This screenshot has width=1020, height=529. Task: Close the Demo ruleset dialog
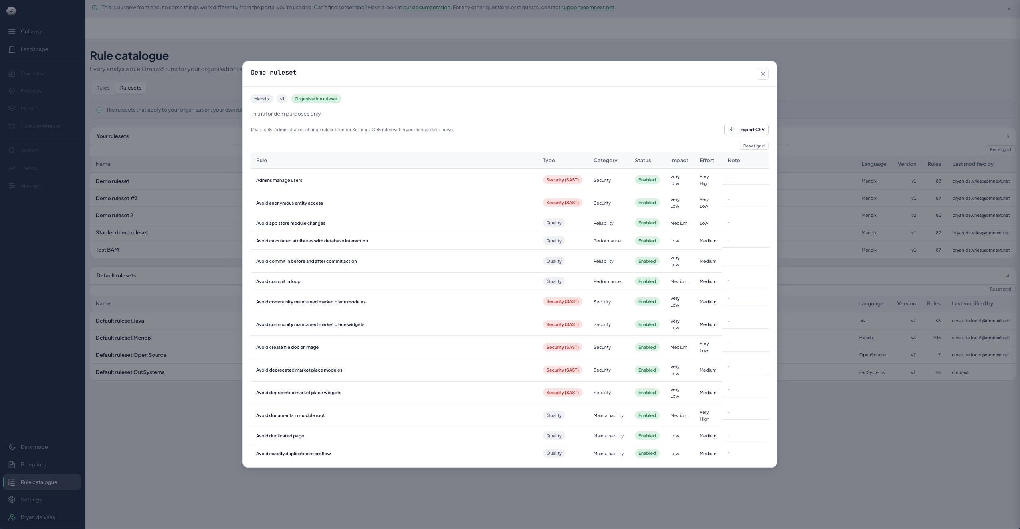pos(763,74)
